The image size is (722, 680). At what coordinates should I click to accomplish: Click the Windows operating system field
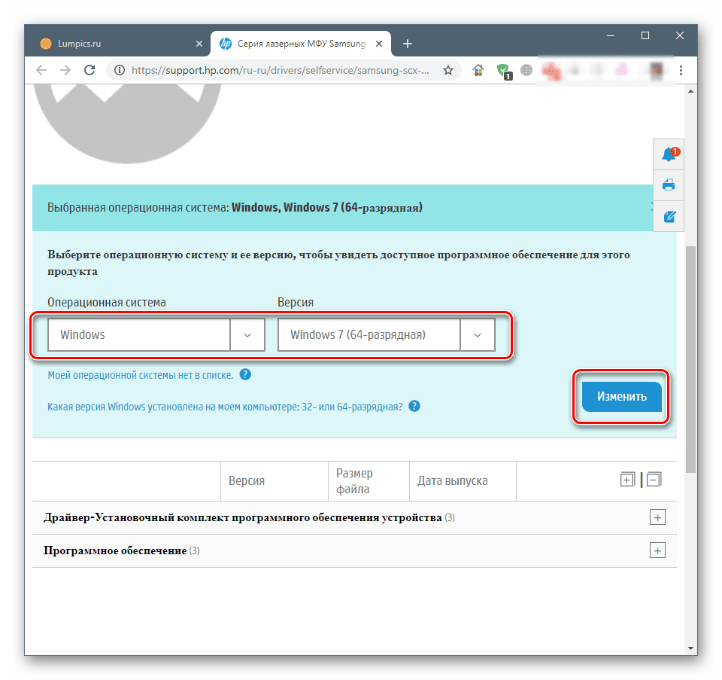click(x=138, y=335)
